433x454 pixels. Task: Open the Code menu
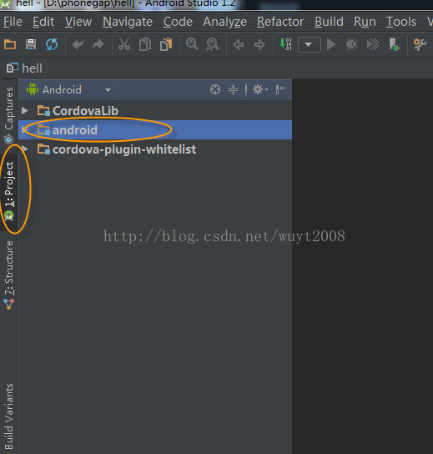pyautogui.click(x=178, y=22)
